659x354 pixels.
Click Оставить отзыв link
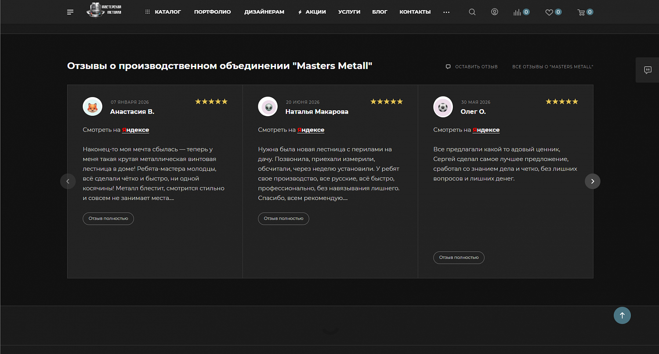(x=472, y=67)
